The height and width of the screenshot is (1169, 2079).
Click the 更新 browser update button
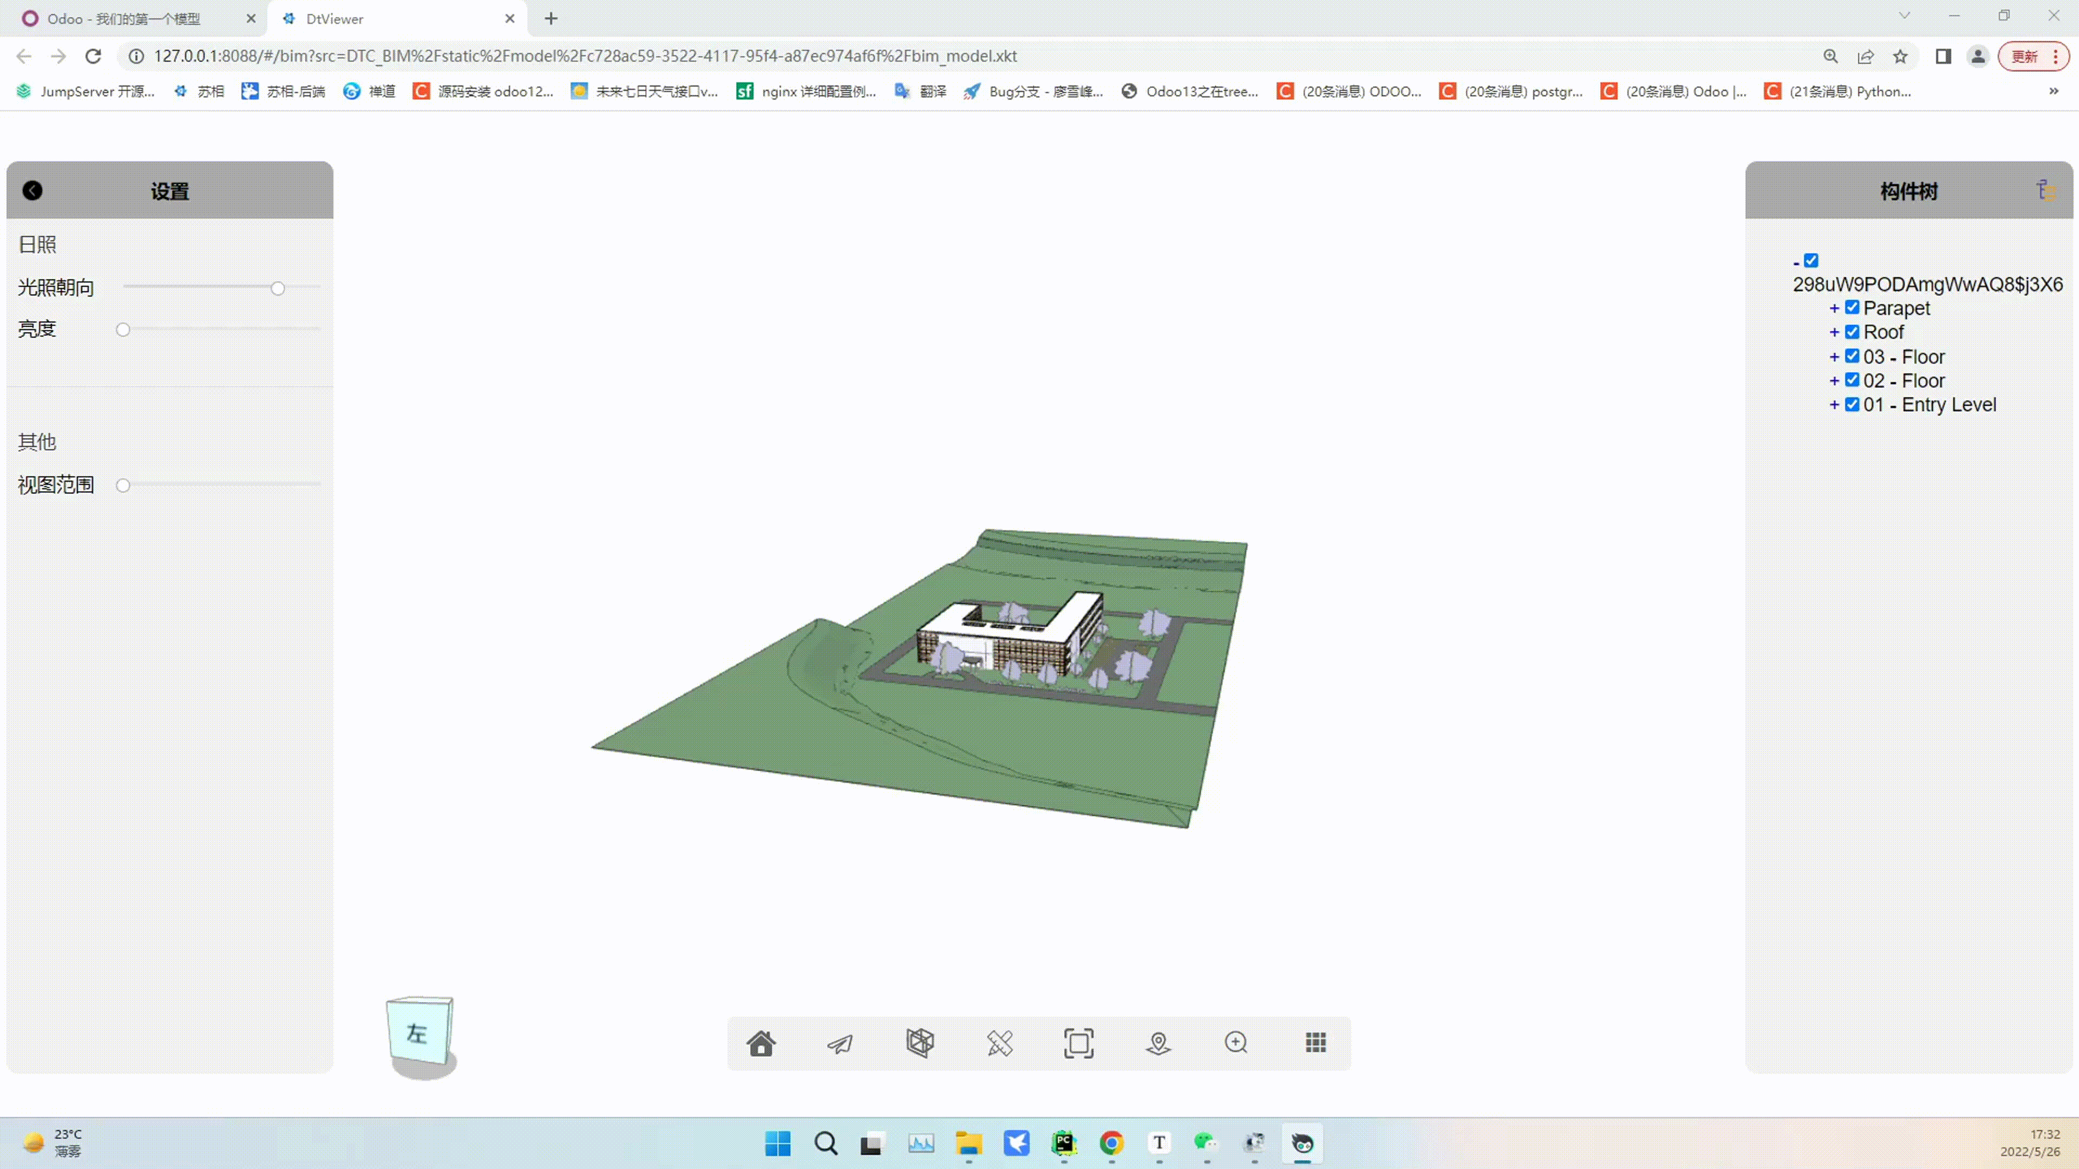[x=2025, y=56]
